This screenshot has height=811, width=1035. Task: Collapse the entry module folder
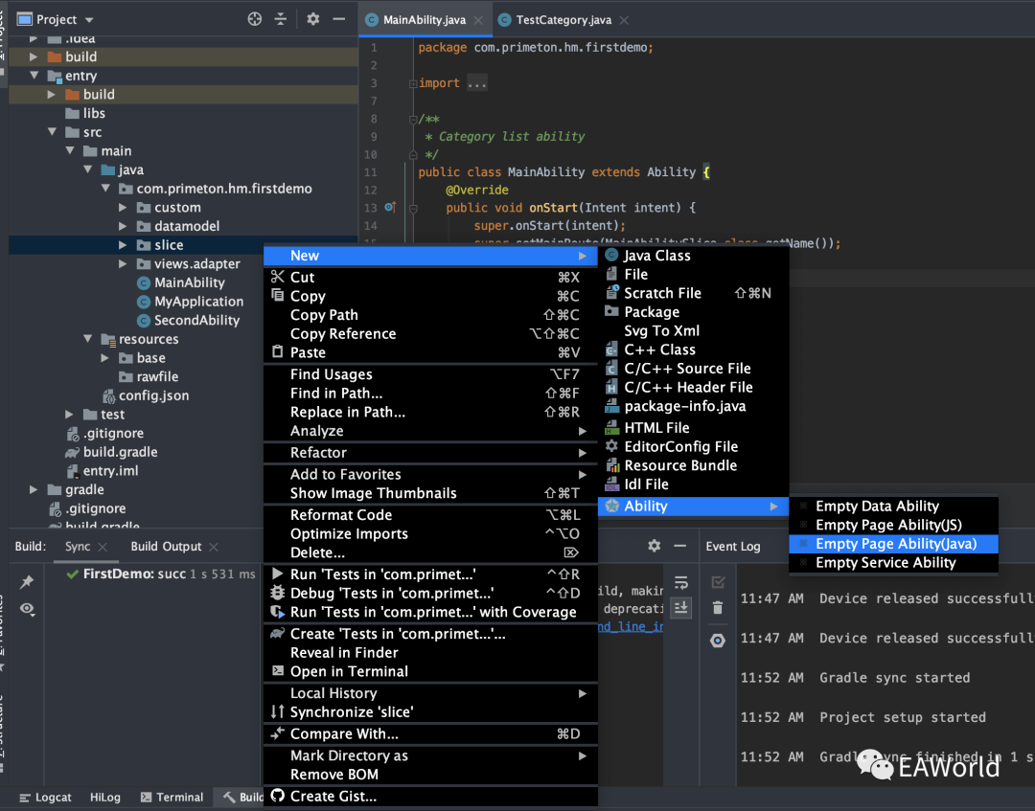click(x=34, y=76)
